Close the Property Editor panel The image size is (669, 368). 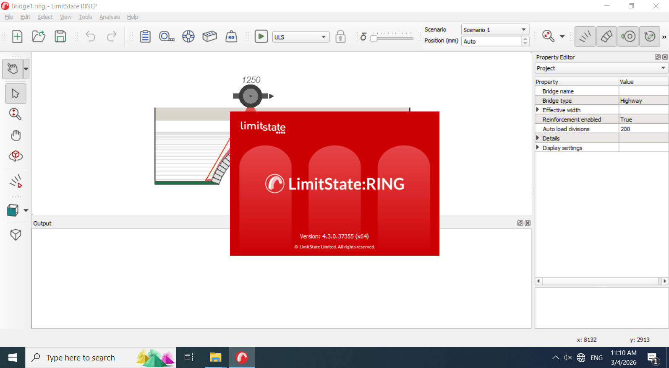[x=665, y=57]
